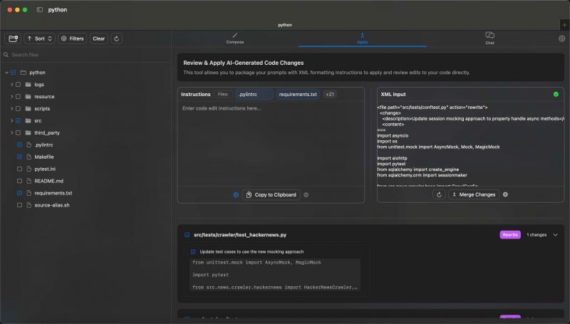Click the clear icon right of Merge Changes
570x324 pixels.
pos(505,194)
